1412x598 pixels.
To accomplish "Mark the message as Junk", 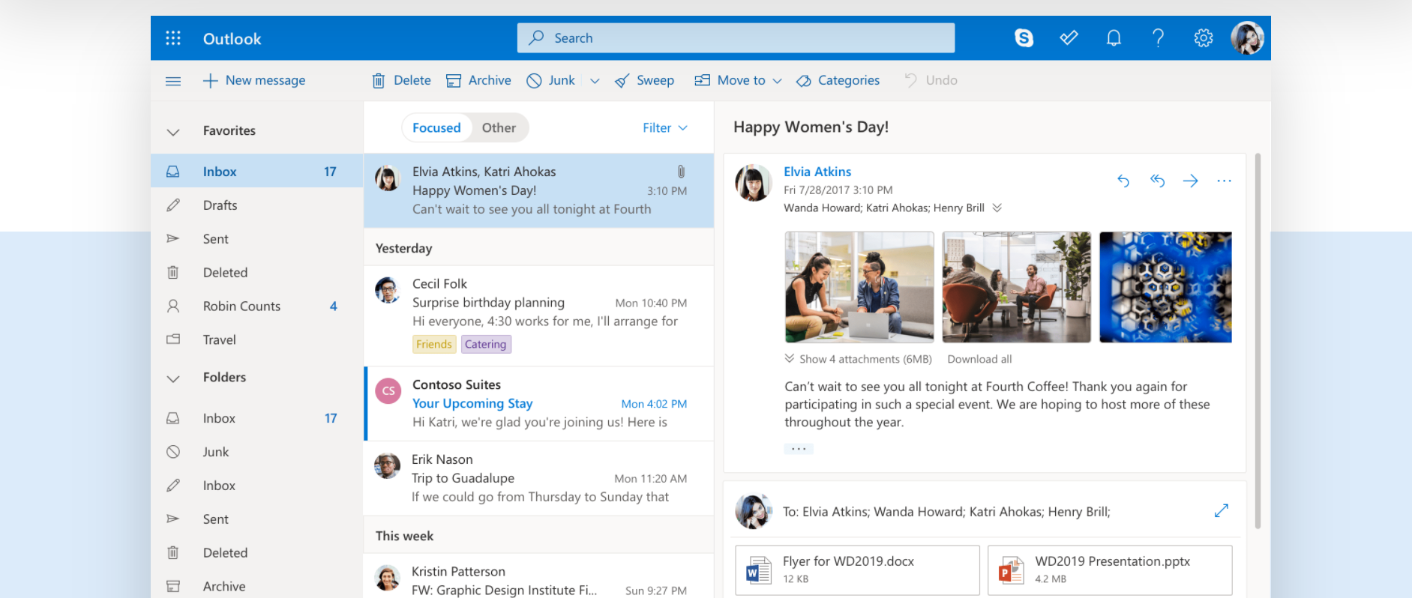I will [x=550, y=80].
